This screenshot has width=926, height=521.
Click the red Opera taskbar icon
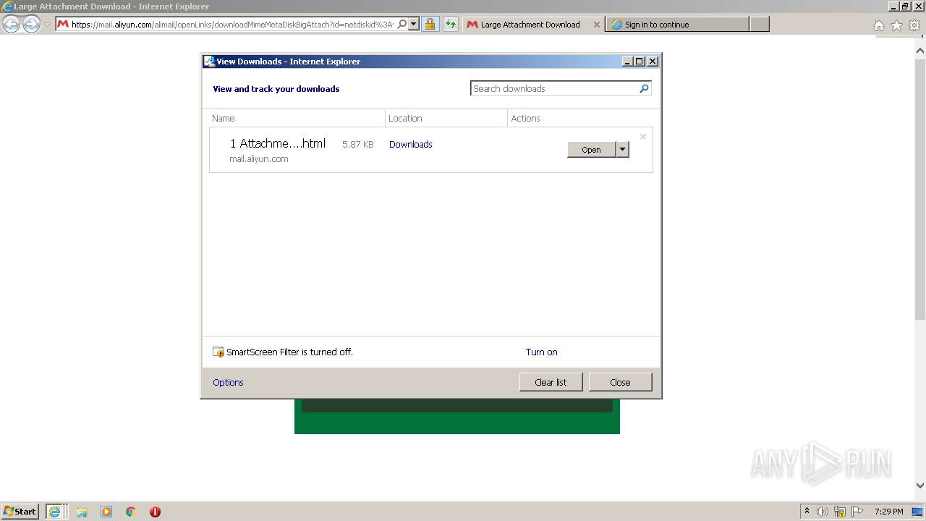click(x=155, y=512)
